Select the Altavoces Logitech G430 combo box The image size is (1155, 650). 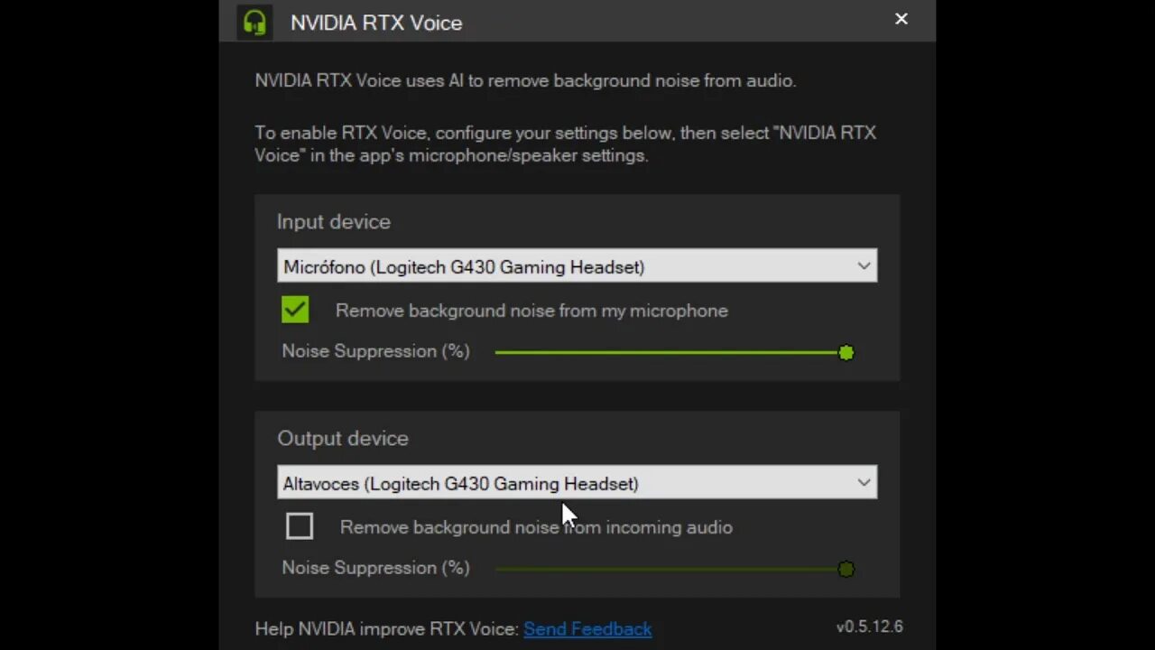coord(577,483)
